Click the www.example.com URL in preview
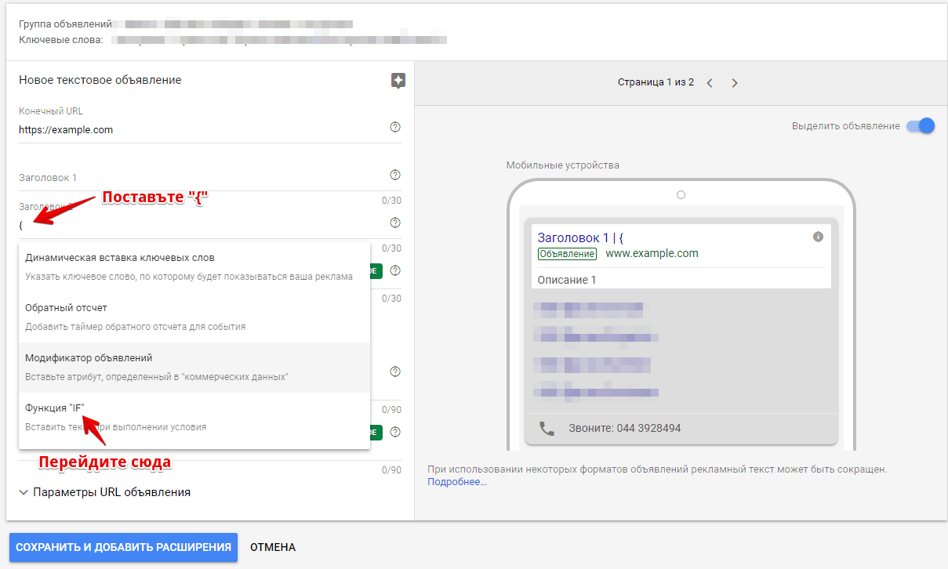 (x=652, y=253)
